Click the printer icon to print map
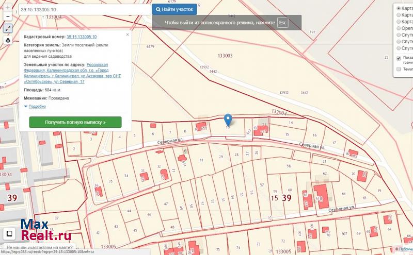 pos(8,40)
